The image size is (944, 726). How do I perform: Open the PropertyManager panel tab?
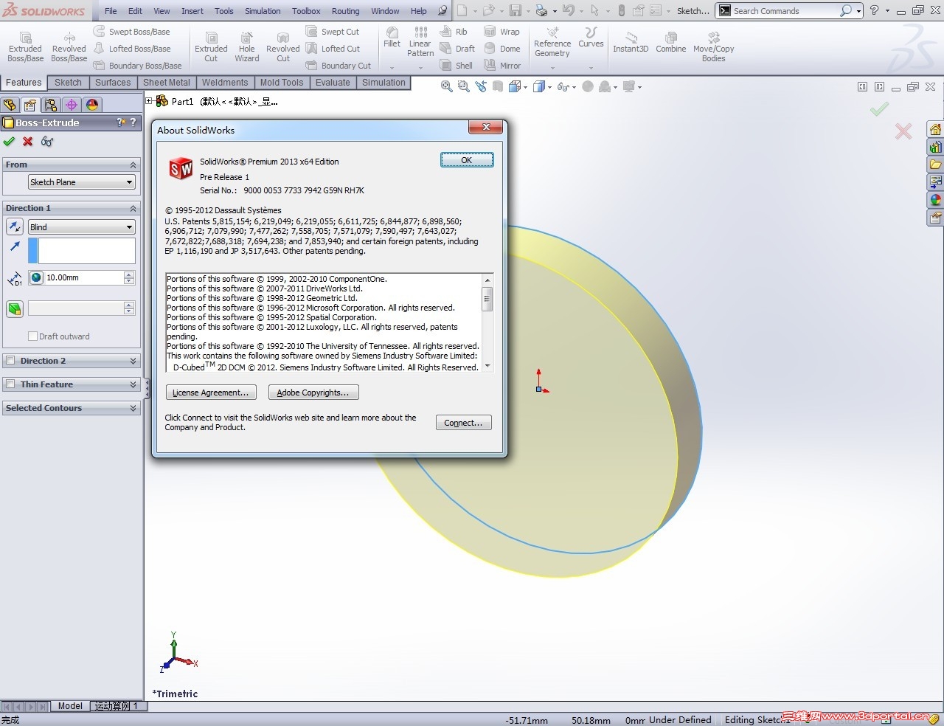click(30, 105)
